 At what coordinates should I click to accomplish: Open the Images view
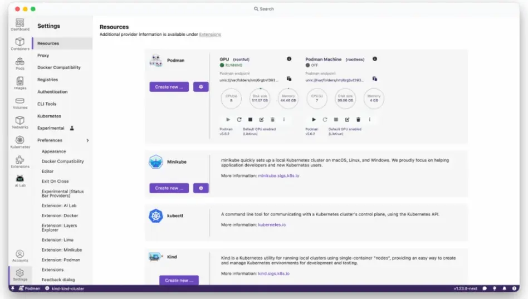[20, 83]
